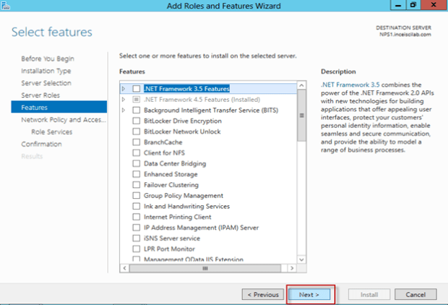Image resolution: width=448 pixels, height=305 pixels.
Task: Select the Group Policy Management checkbox
Action: coord(137,195)
